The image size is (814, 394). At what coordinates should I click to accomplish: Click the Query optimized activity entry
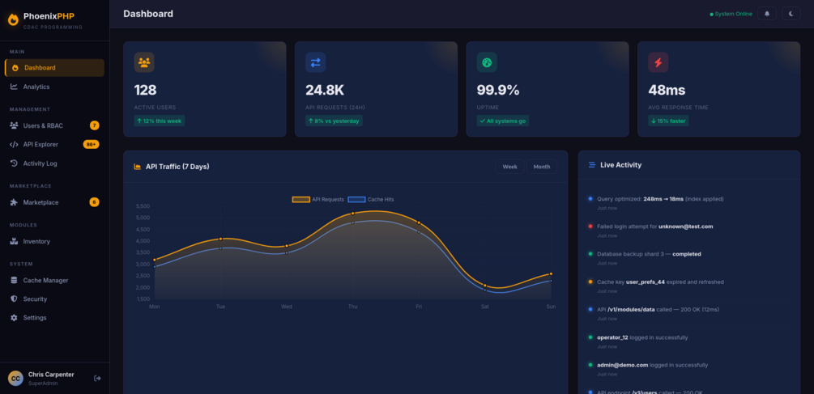click(x=689, y=203)
